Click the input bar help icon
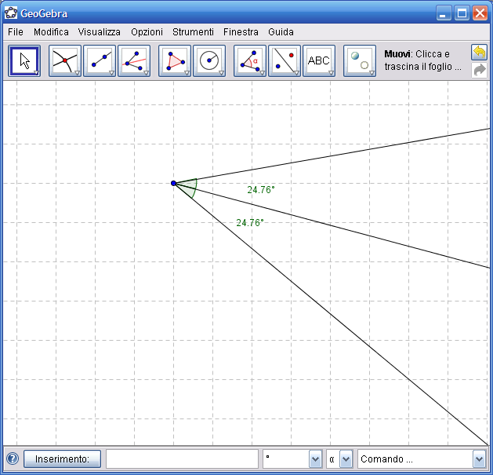This screenshot has height=475, width=493. pyautogui.click(x=13, y=459)
